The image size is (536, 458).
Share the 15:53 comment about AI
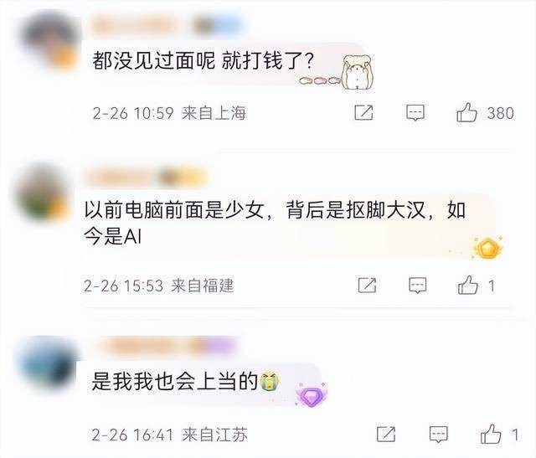(367, 285)
